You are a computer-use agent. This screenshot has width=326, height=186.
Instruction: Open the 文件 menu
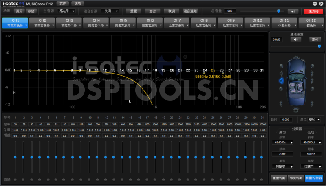click(62, 3)
